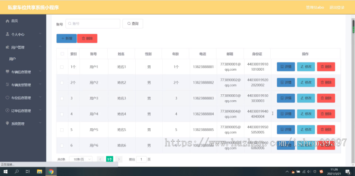Focus the 账号 search input
The width and height of the screenshot is (355, 176).
93,24
